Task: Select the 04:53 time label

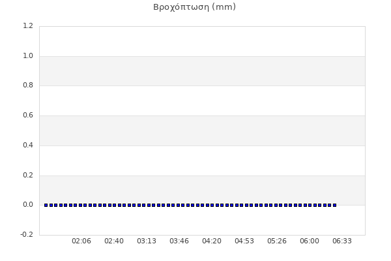Action: (244, 241)
